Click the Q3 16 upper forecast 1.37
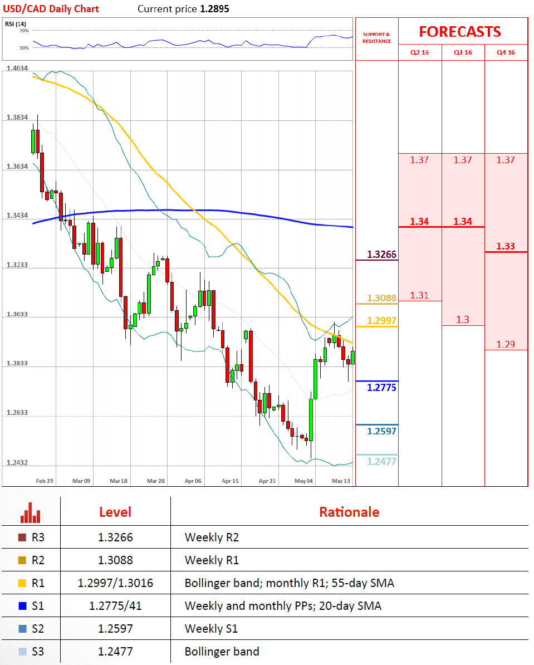The width and height of the screenshot is (534, 665). tap(463, 160)
